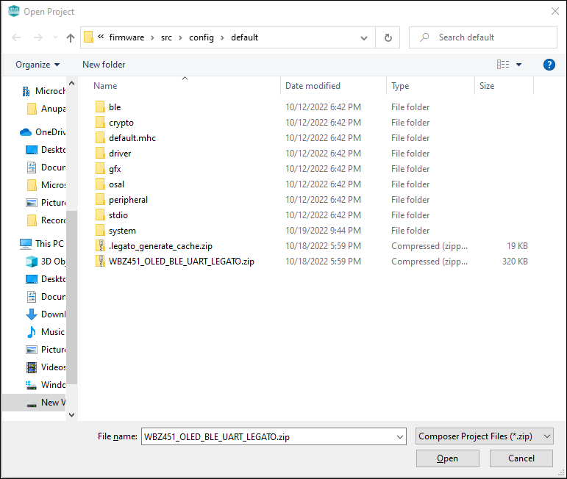Screen dimensions: 567x479
Task: Click the config breadcrumb segment
Action: tap(202, 37)
